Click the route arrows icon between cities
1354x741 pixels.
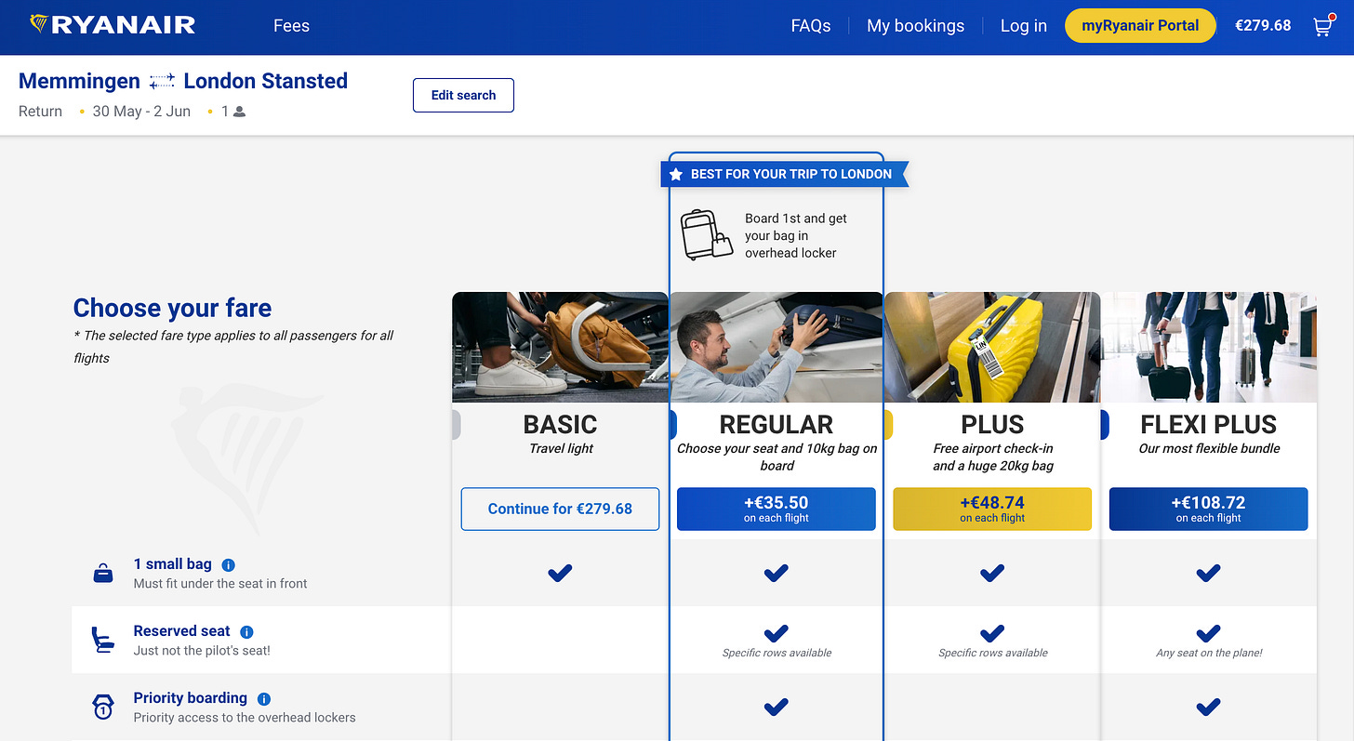[162, 82]
